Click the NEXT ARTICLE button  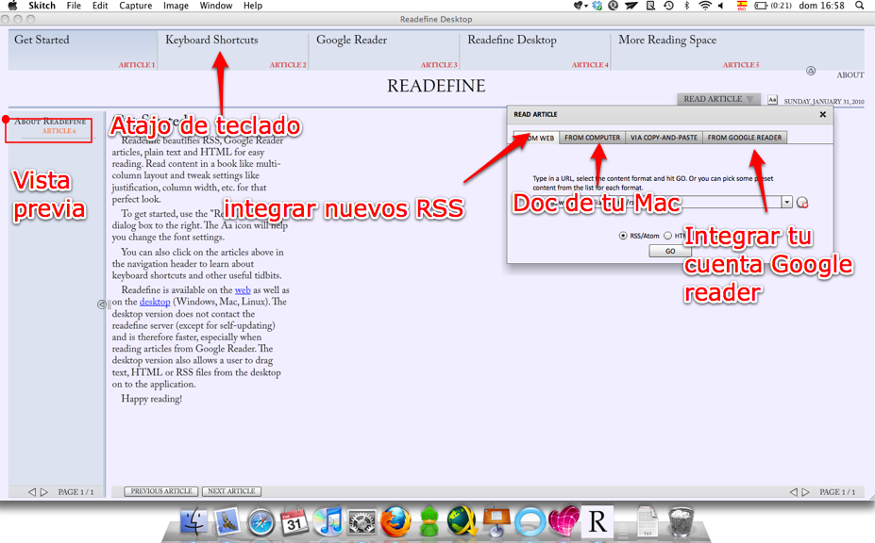tap(231, 492)
